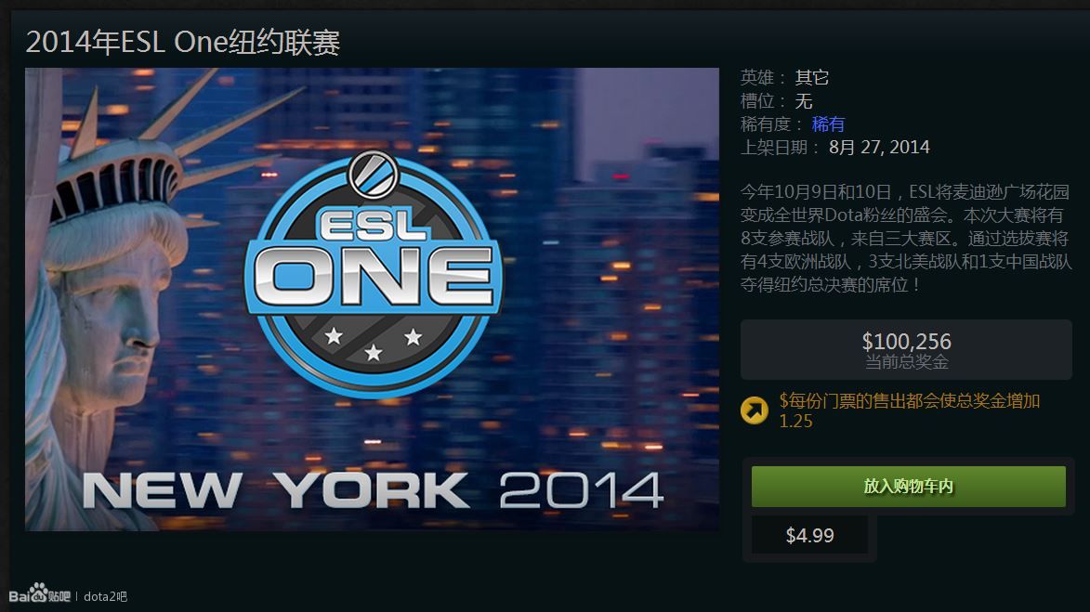Open the dota2吧 forum link

(x=106, y=596)
